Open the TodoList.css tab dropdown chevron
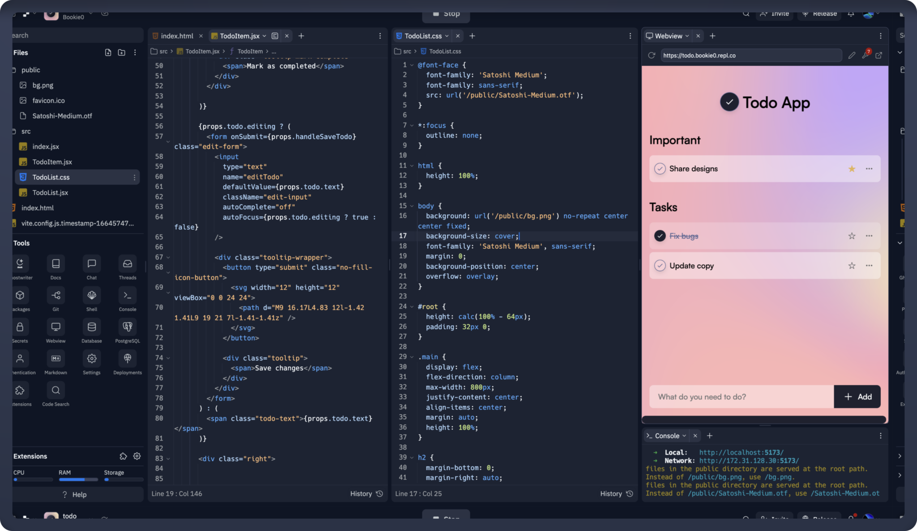 pos(447,36)
